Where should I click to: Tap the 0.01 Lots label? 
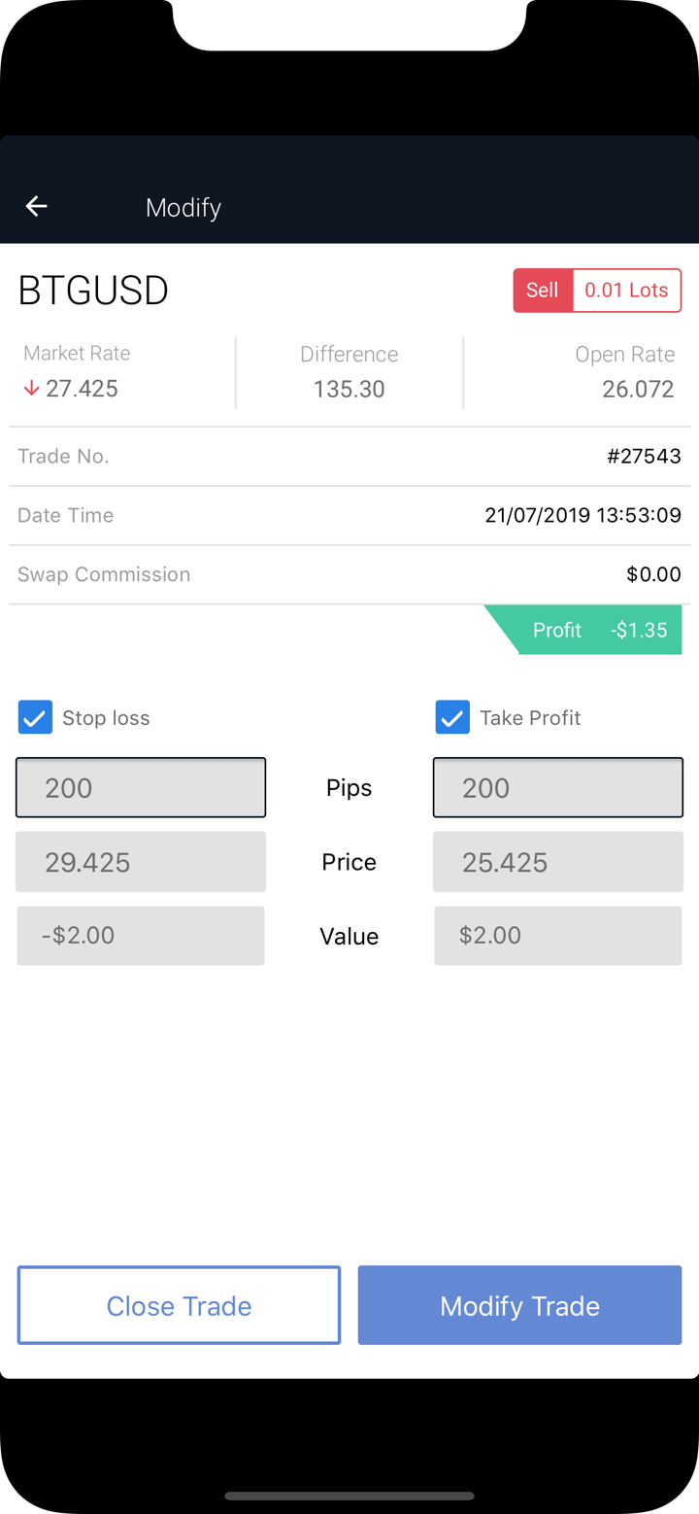627,291
